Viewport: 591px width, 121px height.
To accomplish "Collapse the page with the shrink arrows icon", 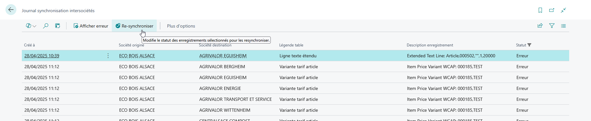I will [563, 10].
